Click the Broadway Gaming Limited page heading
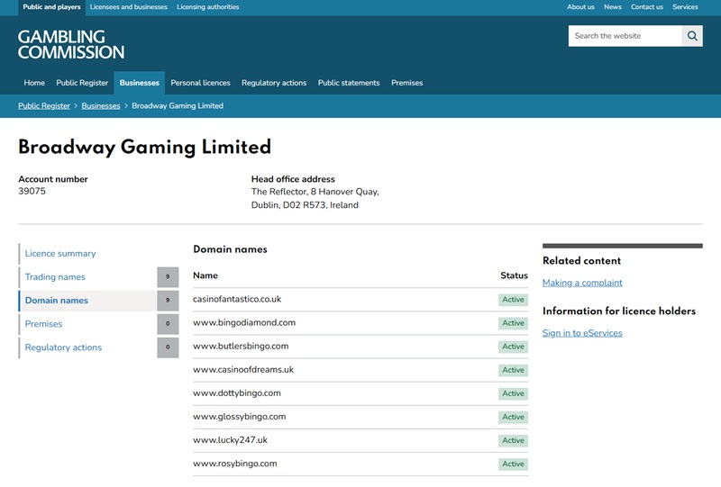 (144, 148)
